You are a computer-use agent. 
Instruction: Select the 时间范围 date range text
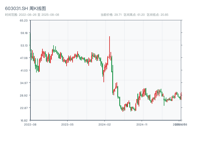click(32, 15)
